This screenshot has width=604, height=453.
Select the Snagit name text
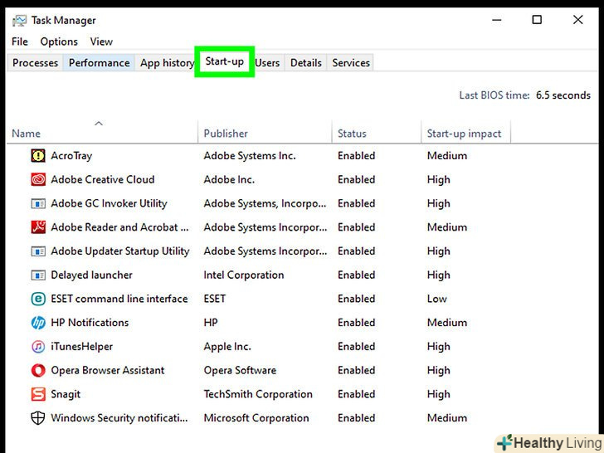point(66,394)
